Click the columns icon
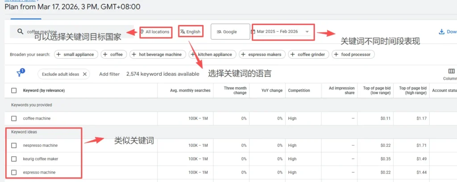457x182 pixels. click(451, 71)
